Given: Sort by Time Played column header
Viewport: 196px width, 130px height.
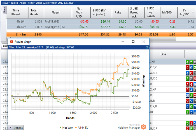Looking at the screenshot, I should pos(16,12).
